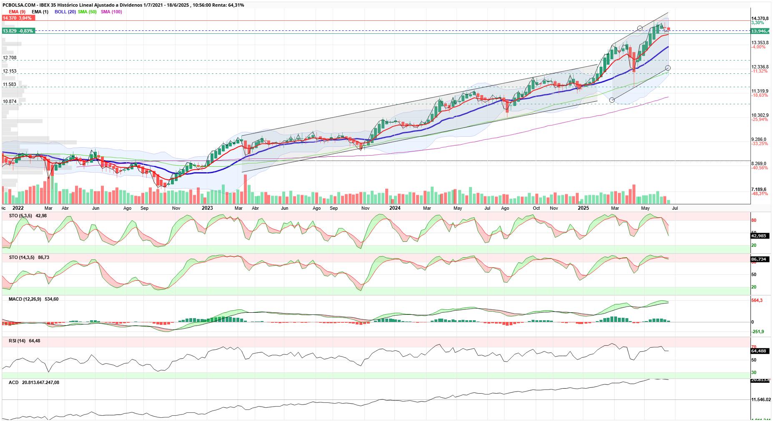Click the 8.269,0 price axis value

[759, 163]
